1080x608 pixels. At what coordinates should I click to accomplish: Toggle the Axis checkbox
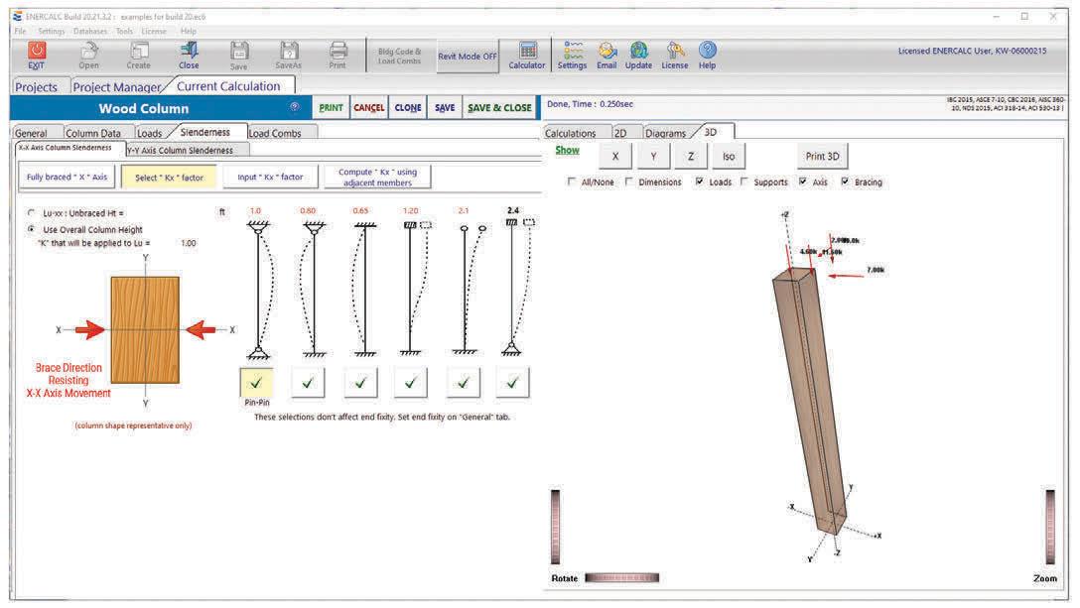[802, 182]
